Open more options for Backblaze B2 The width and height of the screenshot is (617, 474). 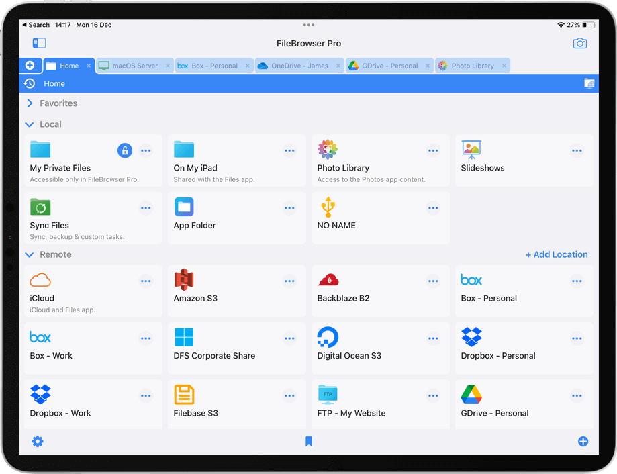point(433,281)
